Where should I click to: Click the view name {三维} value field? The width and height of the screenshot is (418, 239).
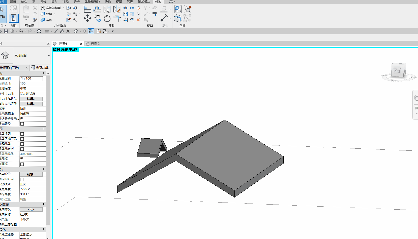[31, 214]
